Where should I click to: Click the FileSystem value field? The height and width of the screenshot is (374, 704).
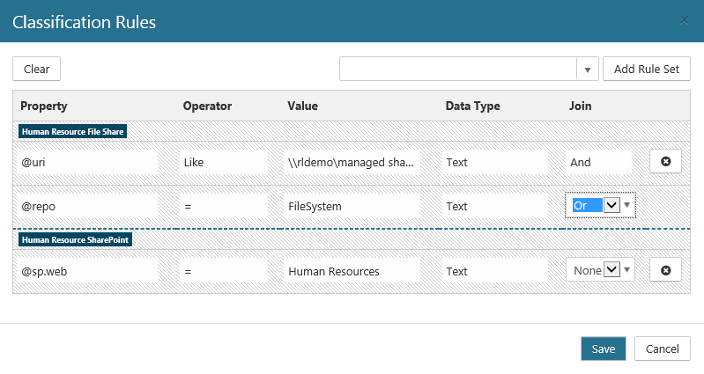pos(352,206)
